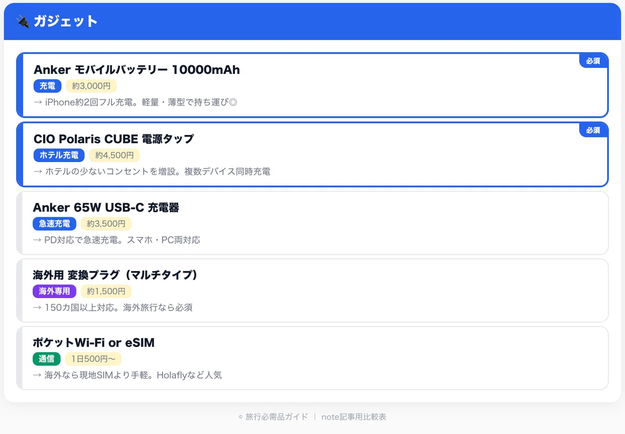The width and height of the screenshot is (625, 434).
Task: Click the 必須 badge on the Anker battery card
Action: tap(593, 61)
